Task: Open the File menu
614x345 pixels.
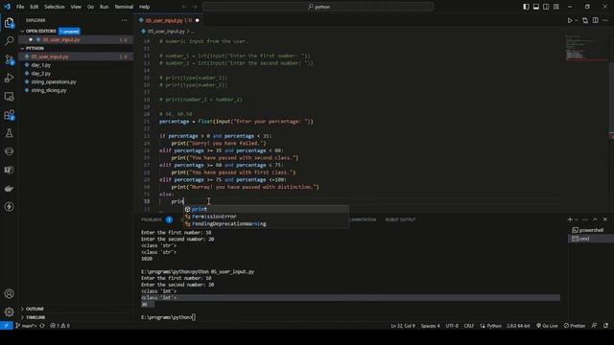Action: pyautogui.click(x=20, y=7)
